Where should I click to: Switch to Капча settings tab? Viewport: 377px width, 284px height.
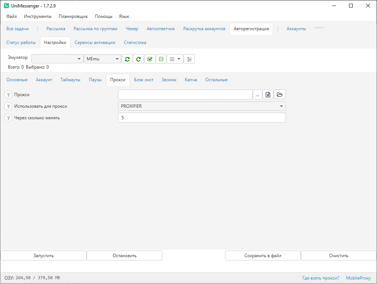tap(191, 80)
